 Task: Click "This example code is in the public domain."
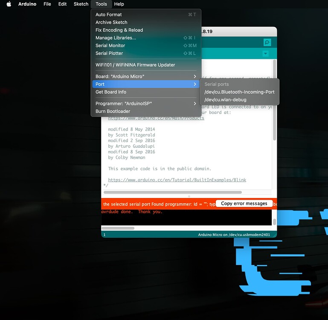tap(160, 169)
